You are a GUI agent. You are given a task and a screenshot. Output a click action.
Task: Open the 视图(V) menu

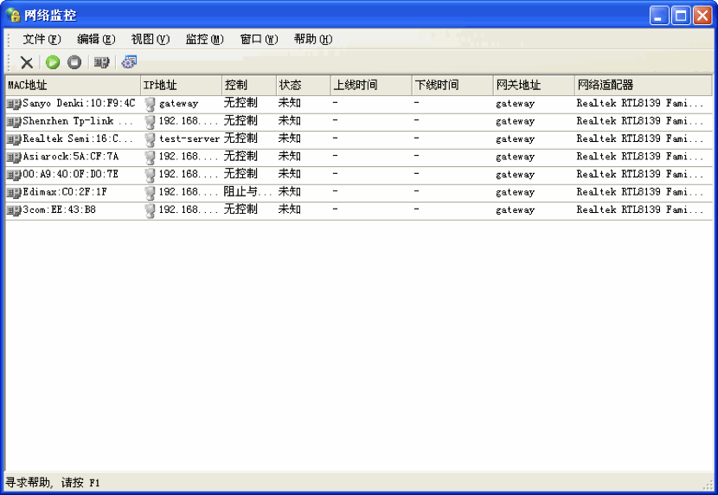coord(150,39)
